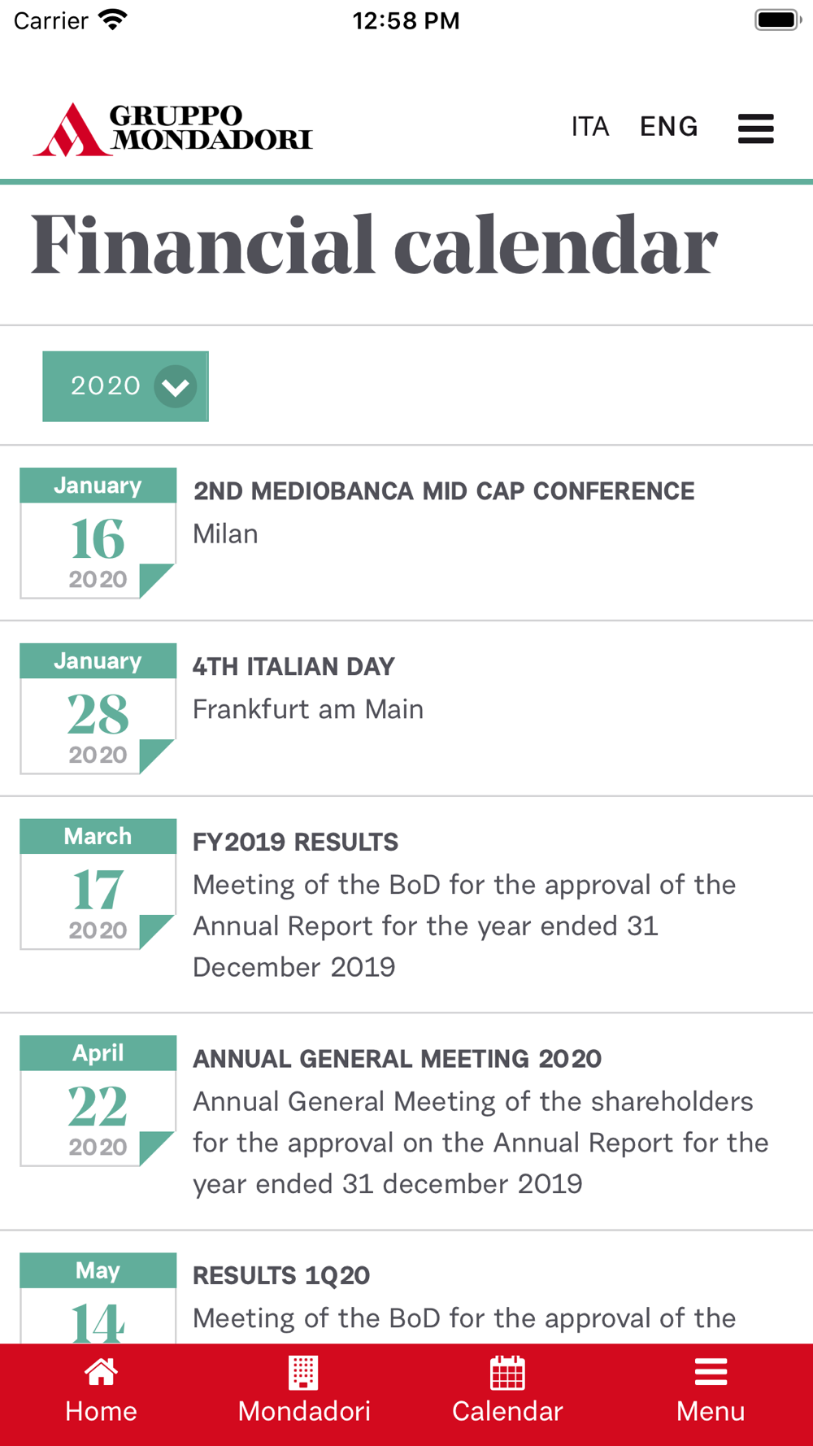
Task: Open the hamburger menu in the header
Action: (755, 128)
